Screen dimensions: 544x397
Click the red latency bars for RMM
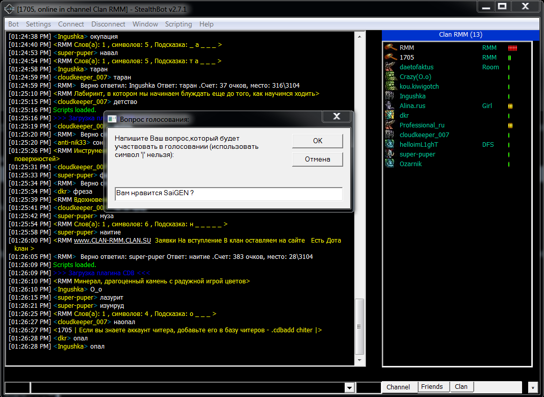click(512, 48)
